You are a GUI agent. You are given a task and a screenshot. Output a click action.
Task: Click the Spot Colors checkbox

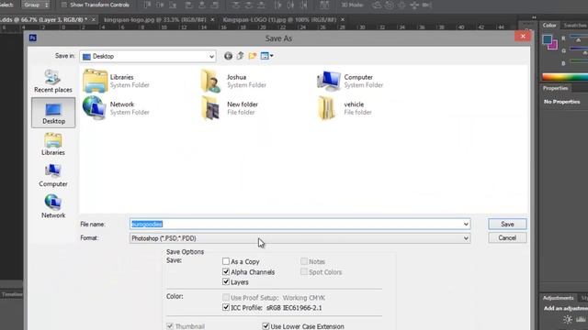pyautogui.click(x=304, y=271)
